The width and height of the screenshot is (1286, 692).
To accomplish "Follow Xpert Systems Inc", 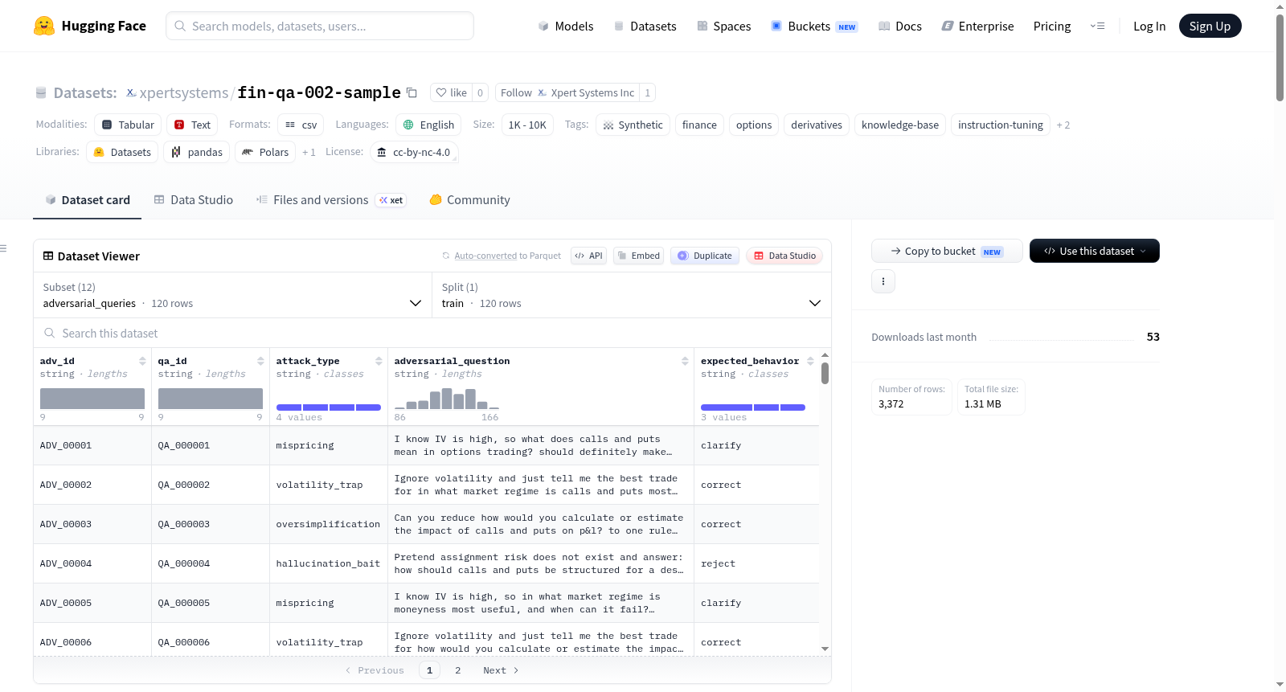I will tap(567, 92).
